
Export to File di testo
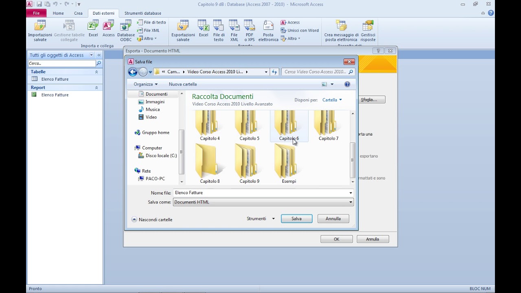pos(219,31)
